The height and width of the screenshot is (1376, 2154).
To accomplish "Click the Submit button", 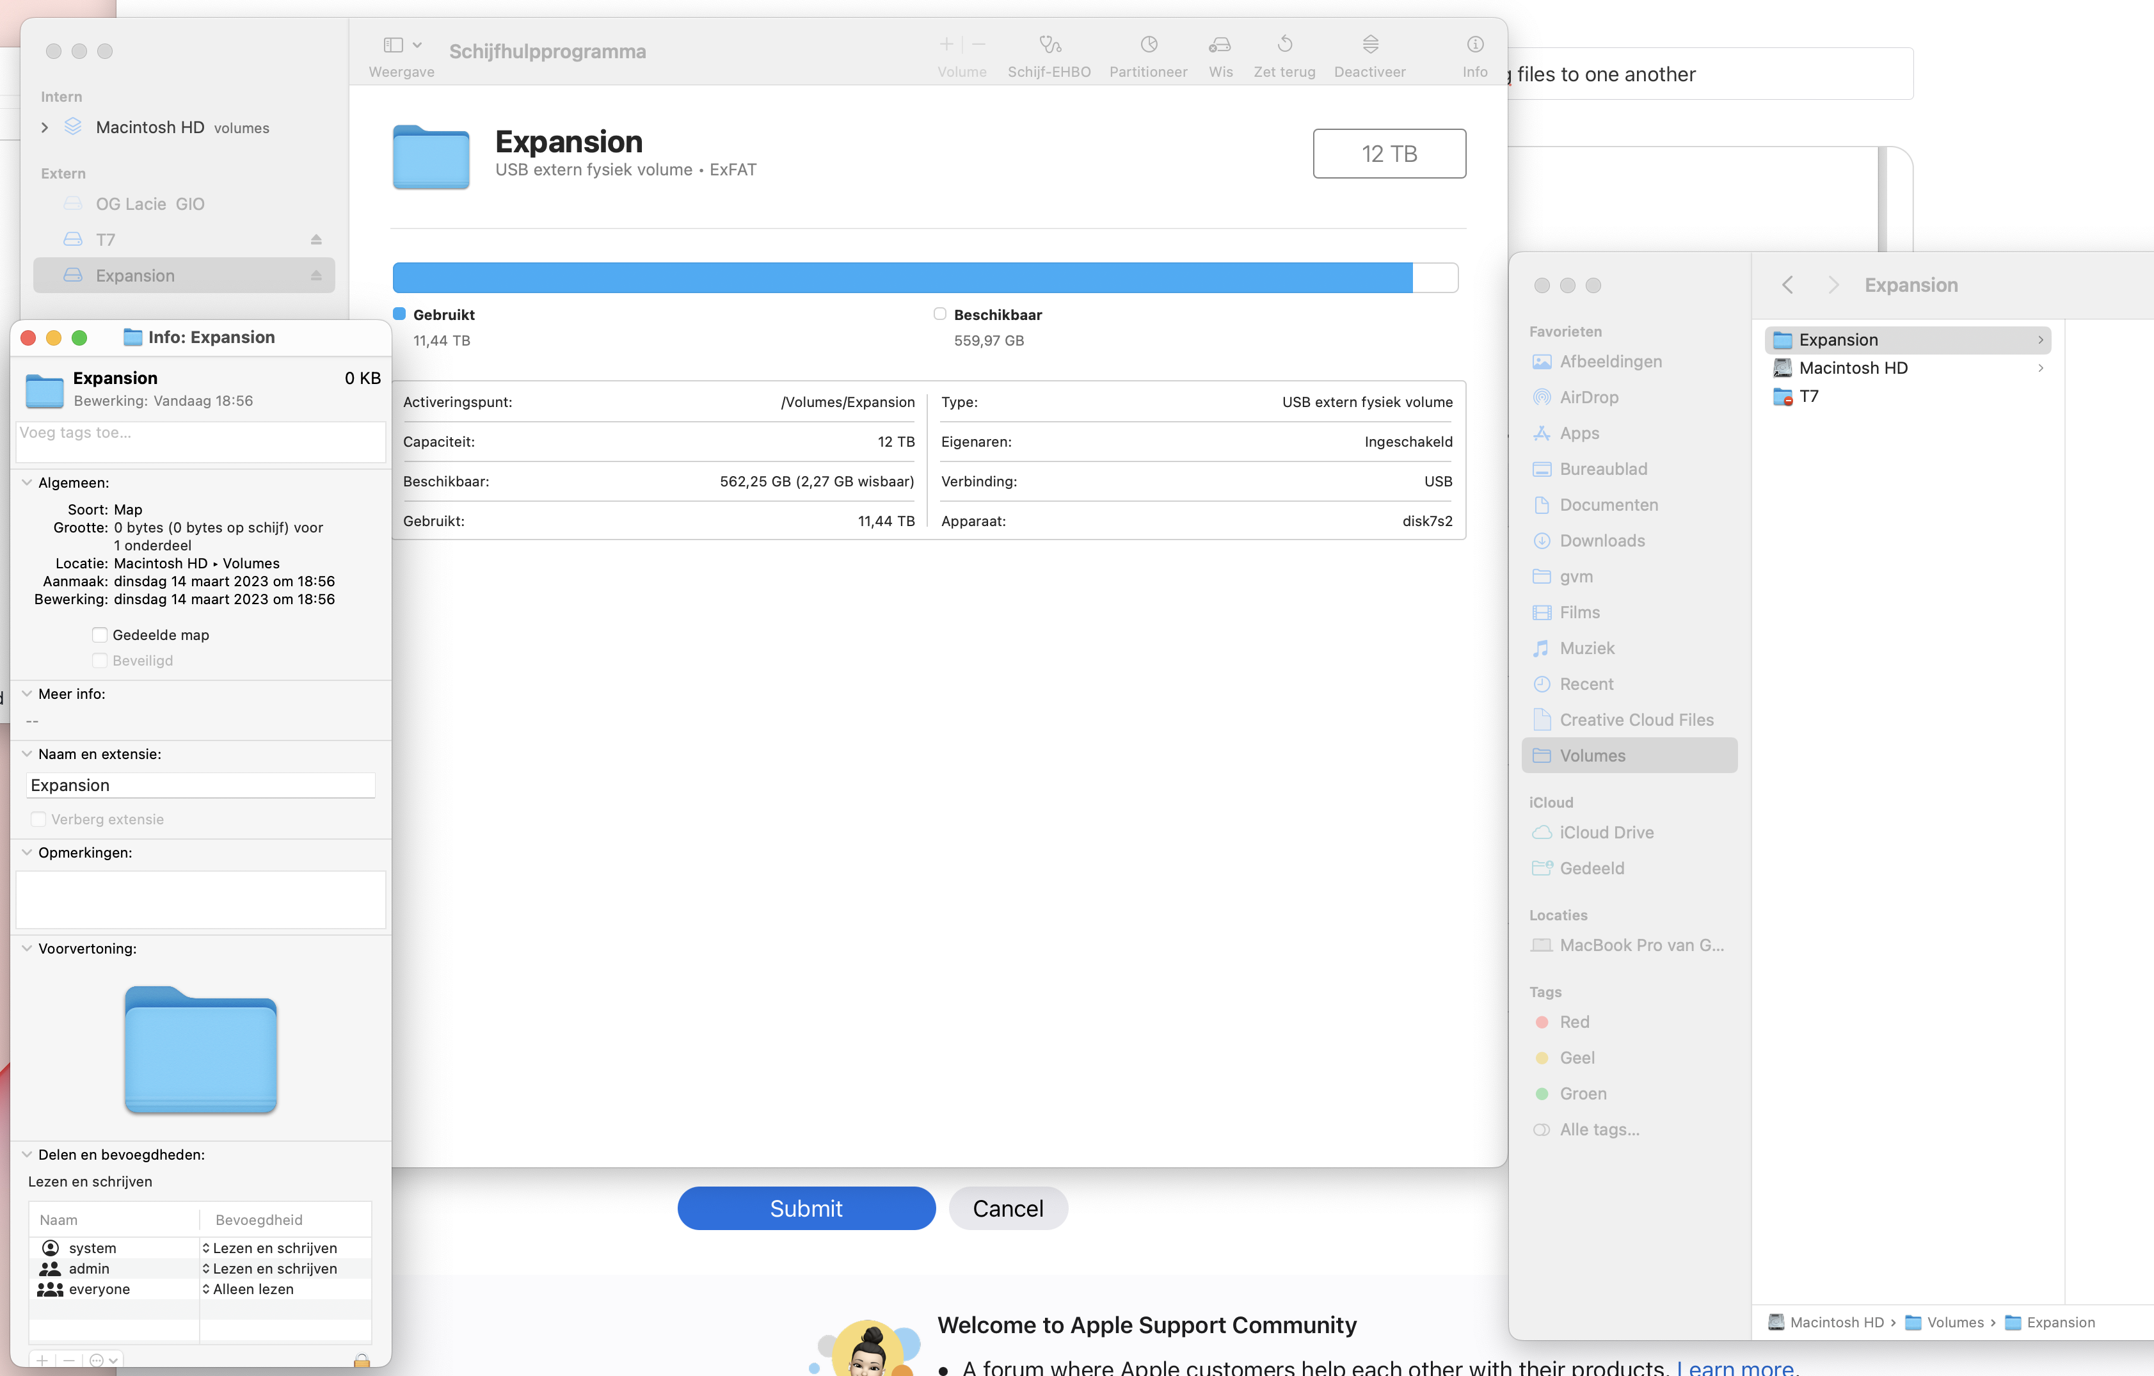I will (x=807, y=1208).
